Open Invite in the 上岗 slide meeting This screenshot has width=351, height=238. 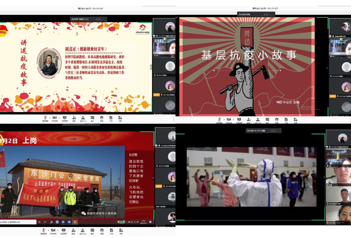click(73, 231)
